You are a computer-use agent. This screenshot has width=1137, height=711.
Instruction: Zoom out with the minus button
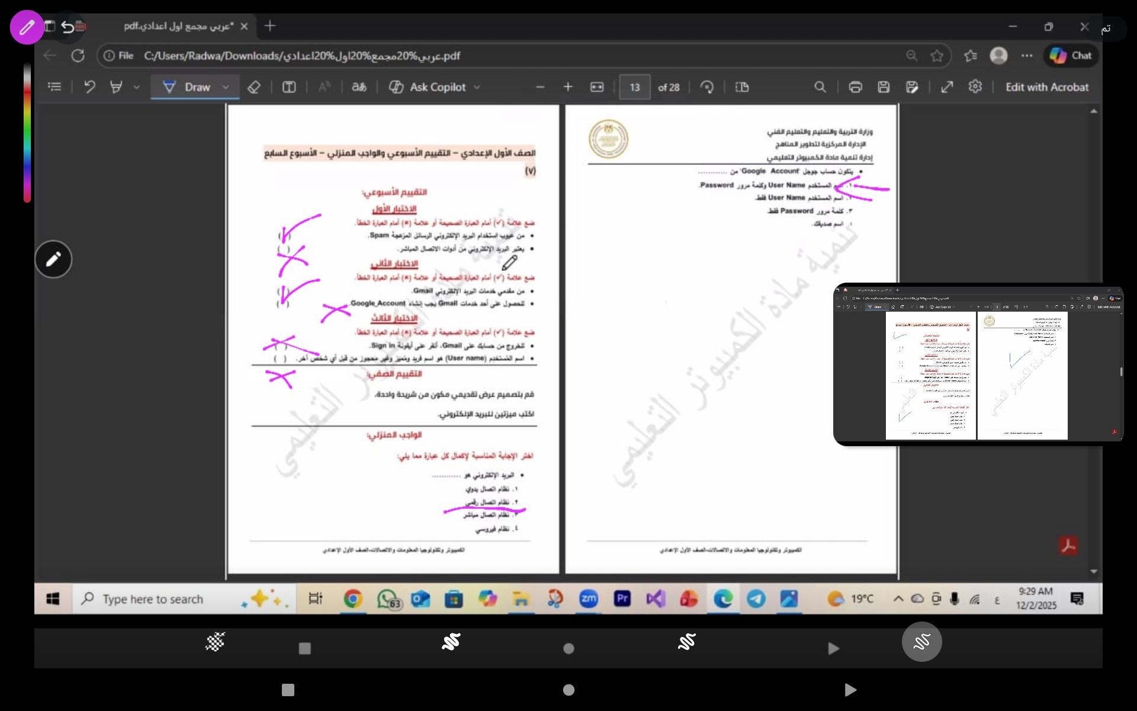click(x=539, y=87)
